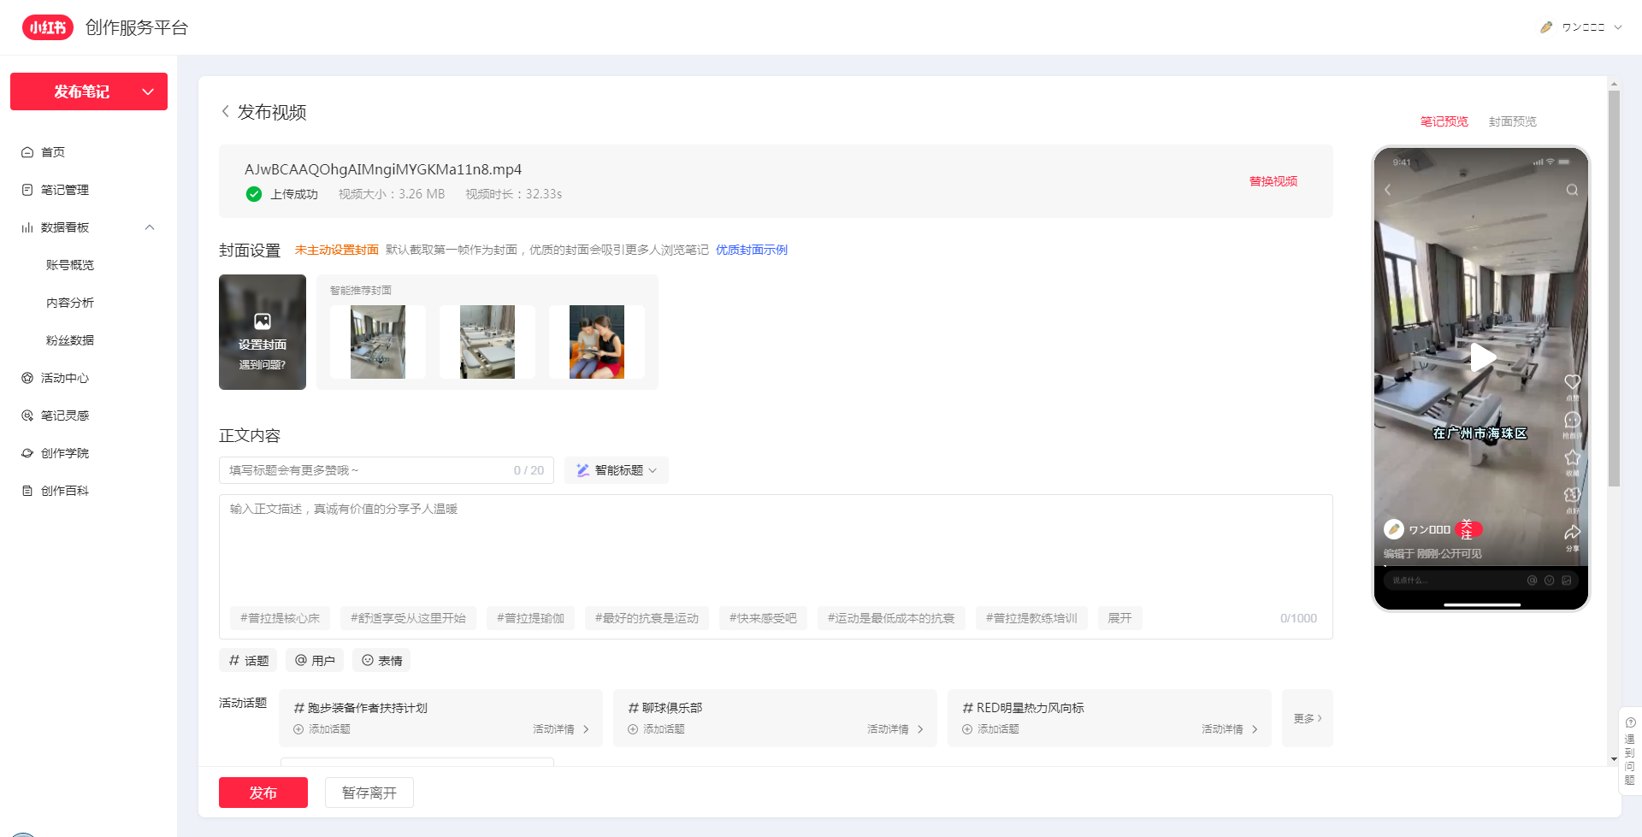Click the comment bubble icon in preview
The image size is (1642, 837).
(x=1572, y=420)
